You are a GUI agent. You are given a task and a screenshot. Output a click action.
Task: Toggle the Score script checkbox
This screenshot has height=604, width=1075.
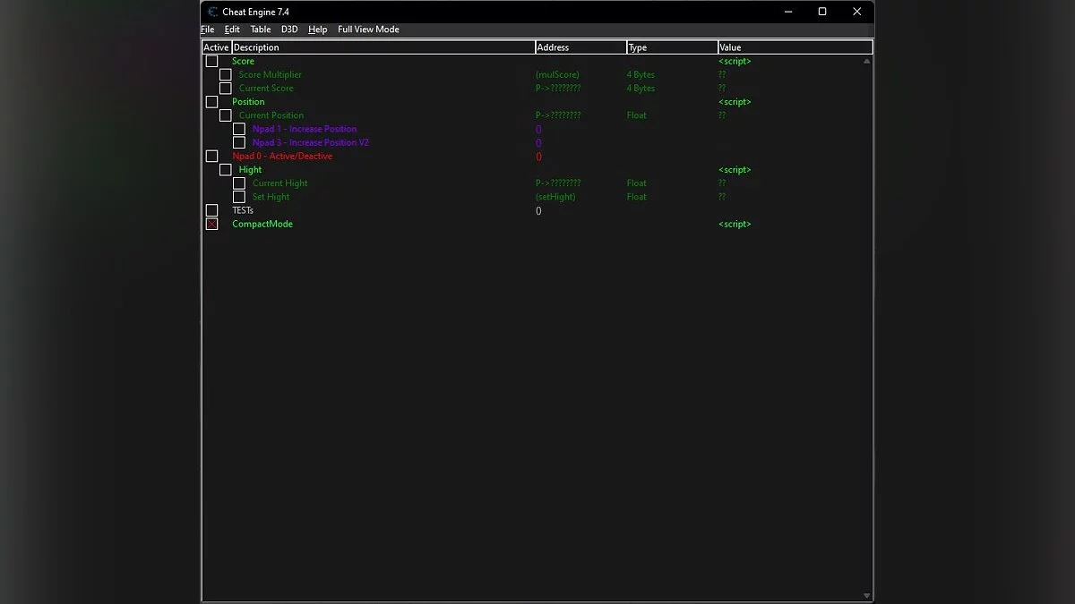click(211, 61)
